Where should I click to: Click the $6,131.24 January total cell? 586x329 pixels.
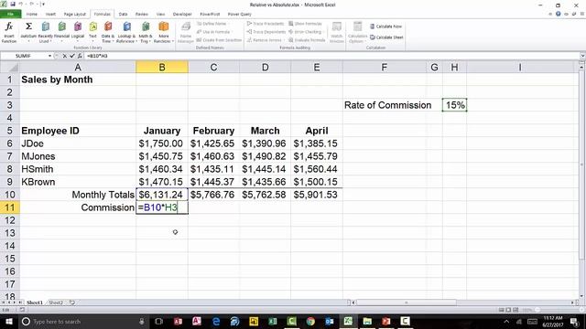click(162, 195)
